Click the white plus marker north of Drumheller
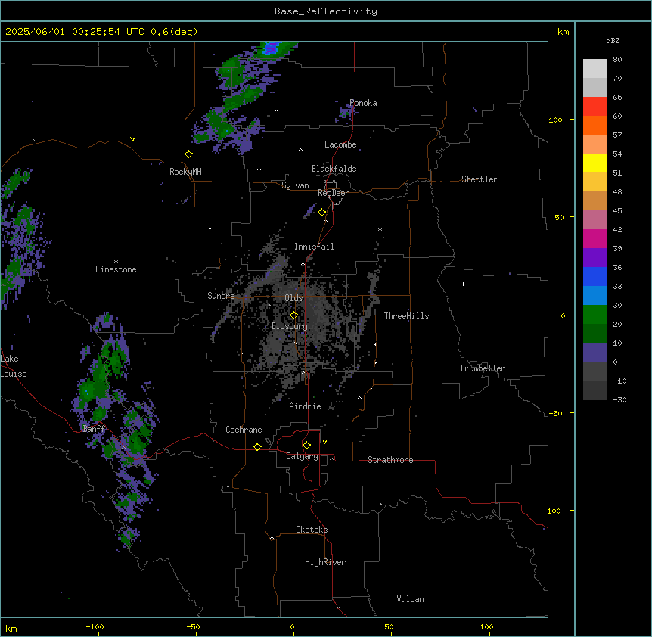This screenshot has height=637, width=652. click(463, 284)
